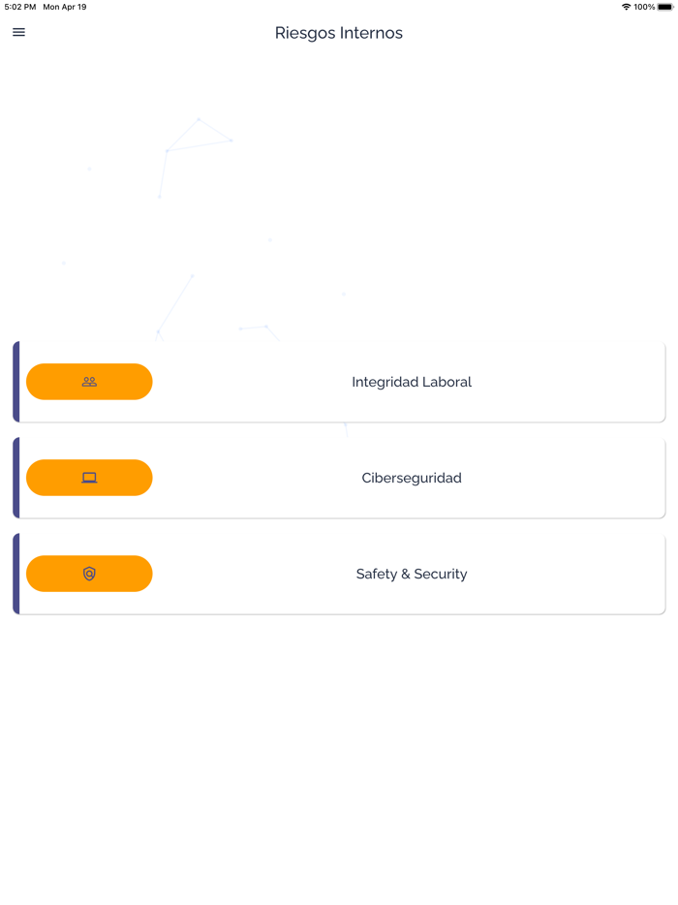Tap the shield icon for Safety & Security

pyautogui.click(x=89, y=574)
